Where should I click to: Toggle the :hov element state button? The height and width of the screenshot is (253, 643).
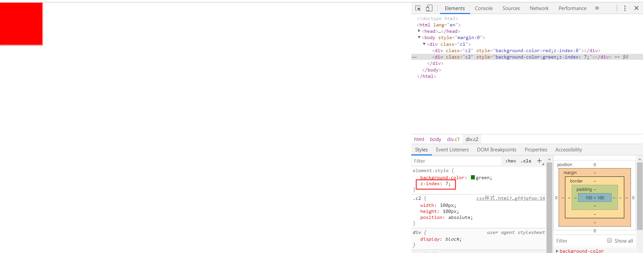pyautogui.click(x=511, y=161)
